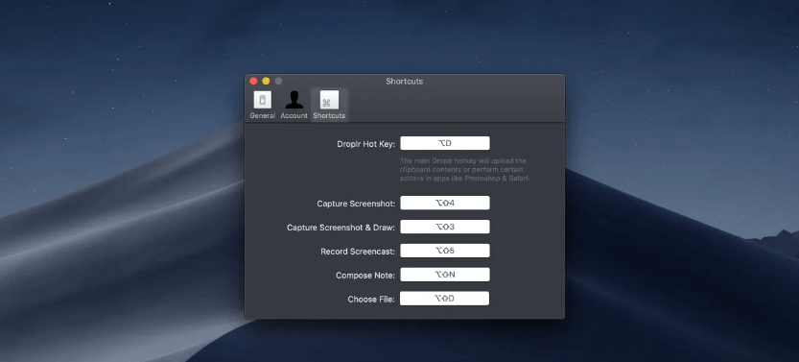Click the Capture Screenshot & Draw shortcut field
Image resolution: width=799 pixels, height=362 pixels.
pos(445,227)
